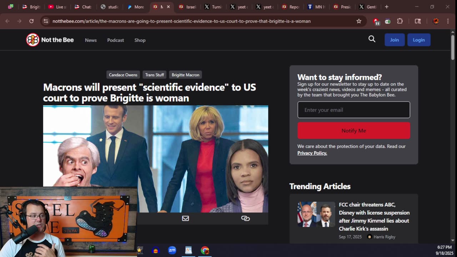Open the red extension with 11 badge

pos(376,21)
